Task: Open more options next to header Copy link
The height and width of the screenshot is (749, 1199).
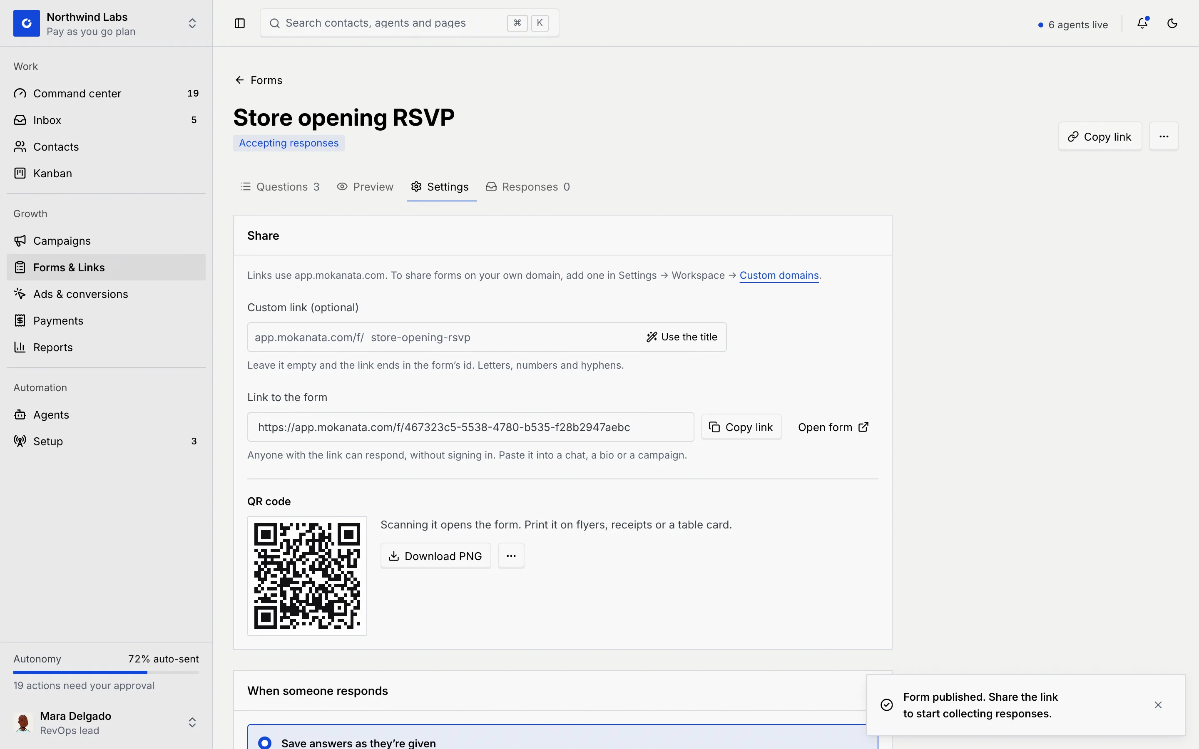Action: click(x=1164, y=136)
